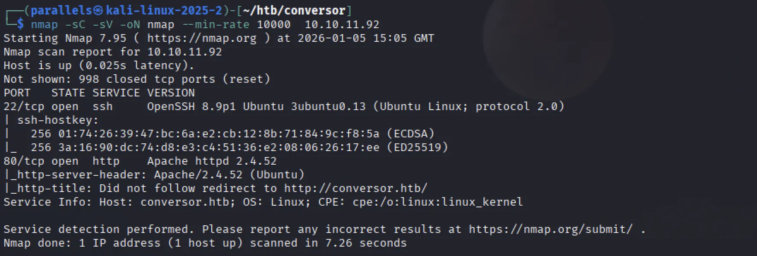
Task: Click the dollar sign prompt symbol
Action: point(21,24)
